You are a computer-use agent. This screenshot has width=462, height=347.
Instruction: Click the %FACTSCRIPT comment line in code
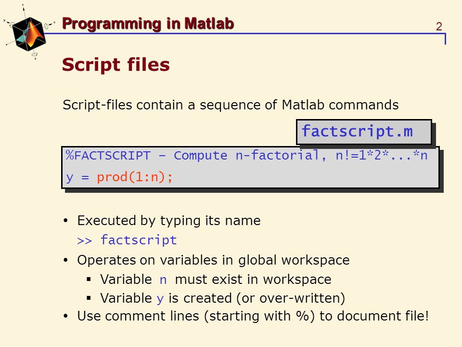pyautogui.click(x=246, y=156)
